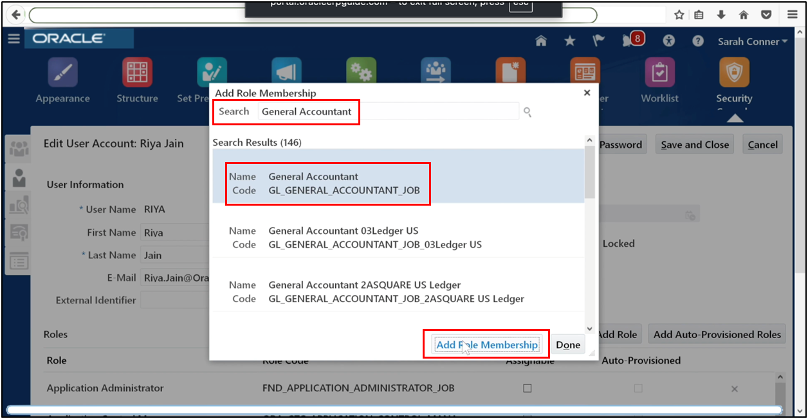
Task: Select the General Accountant 03Ledger US result
Action: [x=341, y=237]
